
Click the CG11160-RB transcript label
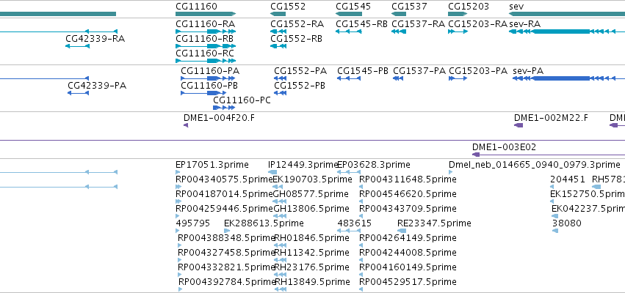pyautogui.click(x=204, y=39)
